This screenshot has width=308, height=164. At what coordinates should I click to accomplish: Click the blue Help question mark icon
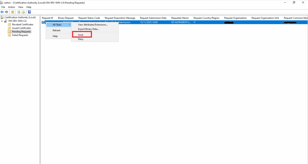[x=29, y=12]
